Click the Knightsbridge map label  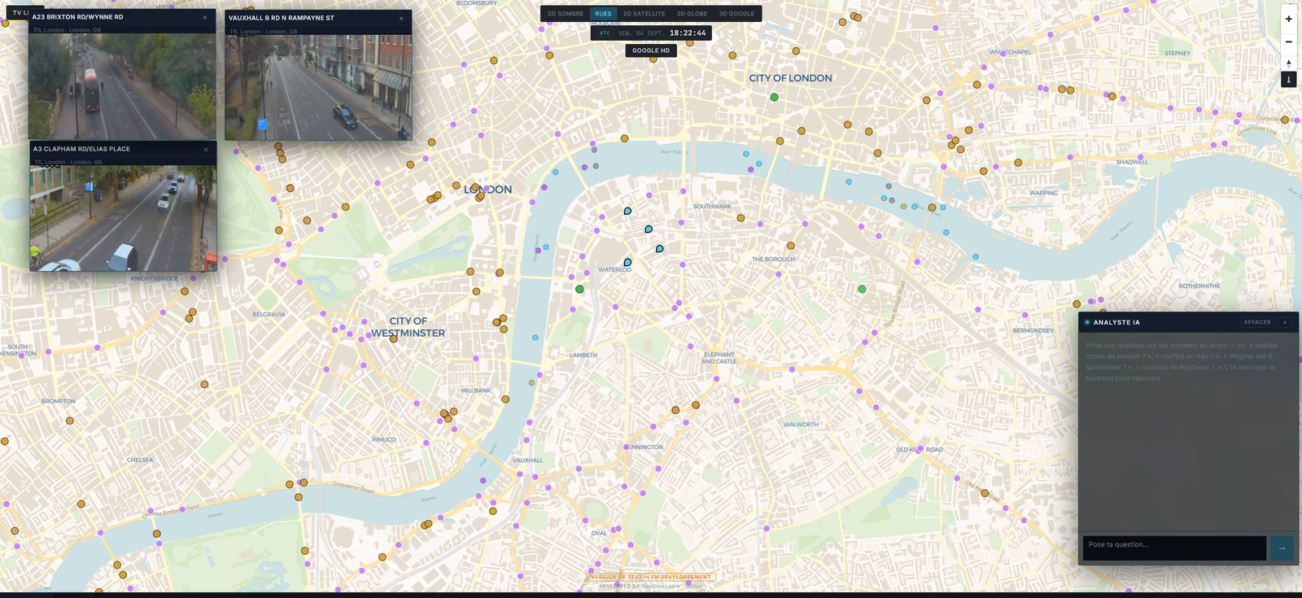[155, 278]
